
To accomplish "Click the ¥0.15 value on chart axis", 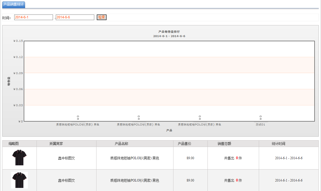I will [x=18, y=41].
